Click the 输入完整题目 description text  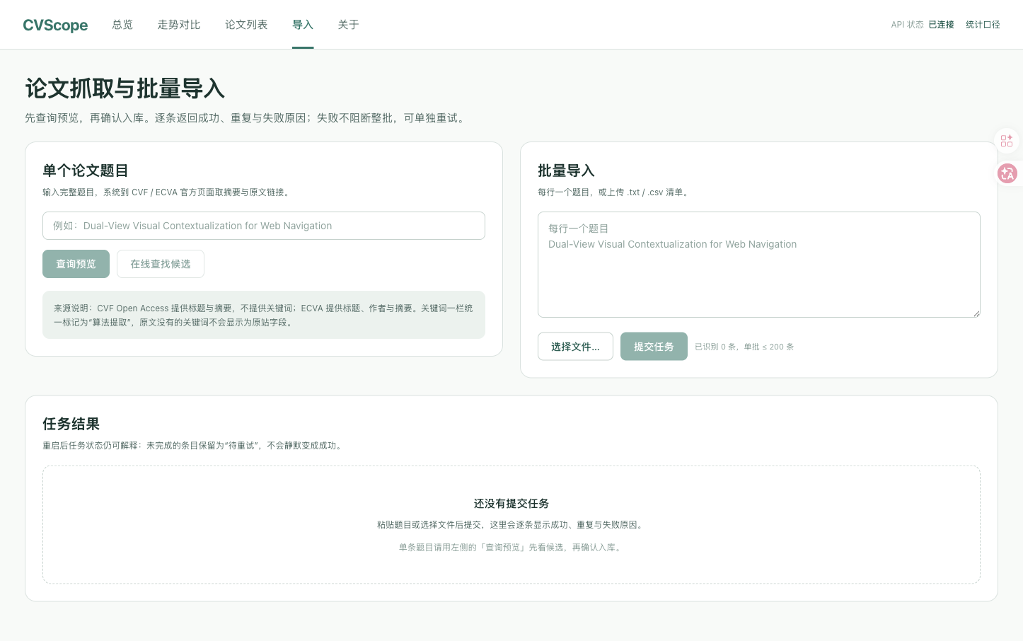[168, 192]
